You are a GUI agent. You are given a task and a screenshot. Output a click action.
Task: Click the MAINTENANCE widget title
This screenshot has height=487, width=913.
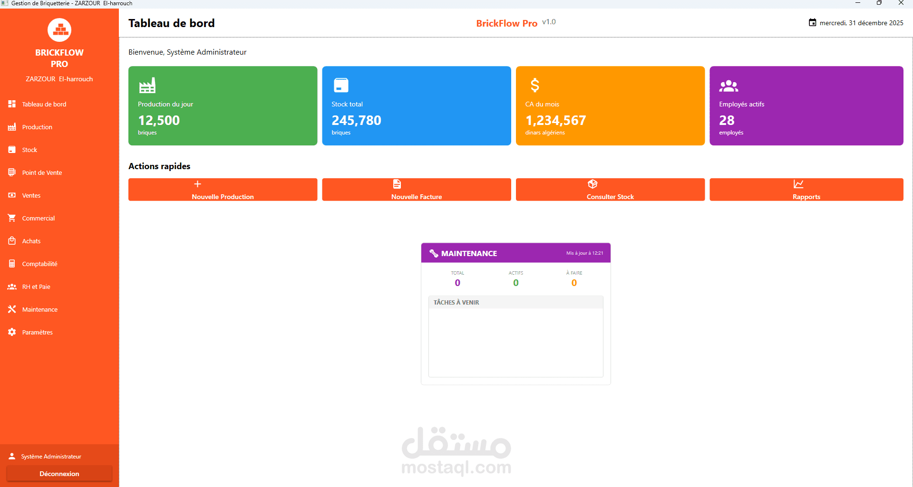tap(469, 253)
